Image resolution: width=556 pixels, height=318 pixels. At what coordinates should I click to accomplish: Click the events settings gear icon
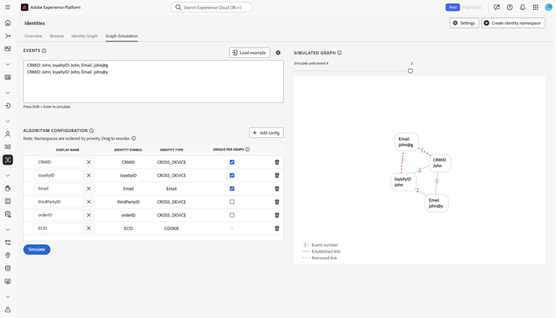278,53
